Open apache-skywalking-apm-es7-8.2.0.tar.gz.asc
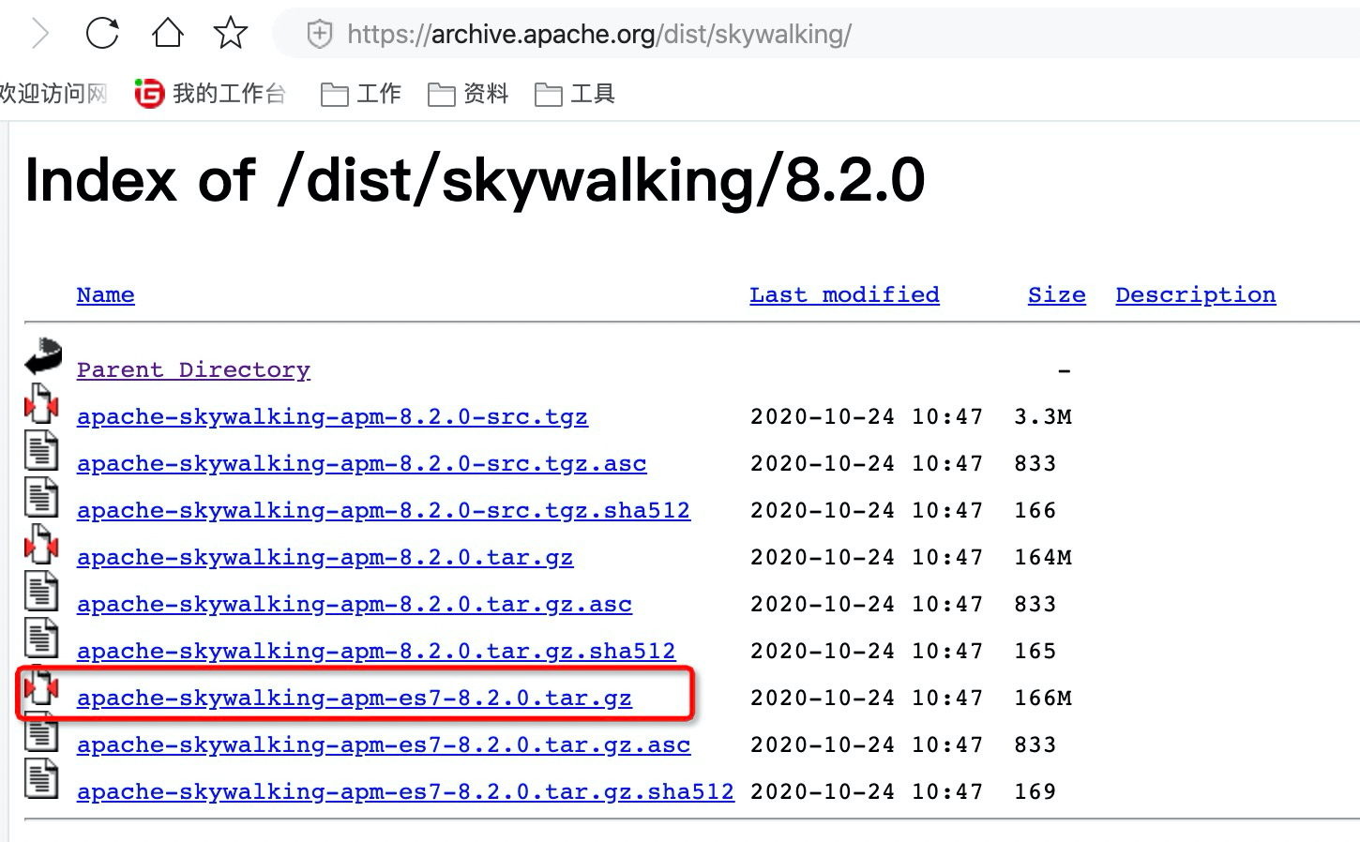 pyautogui.click(x=384, y=744)
